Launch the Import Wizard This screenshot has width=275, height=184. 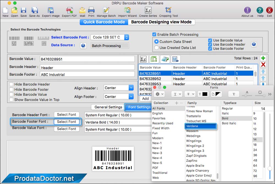(x=127, y=10)
